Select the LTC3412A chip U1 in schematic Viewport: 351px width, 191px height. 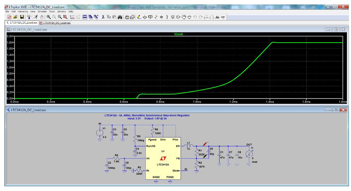tap(163, 158)
